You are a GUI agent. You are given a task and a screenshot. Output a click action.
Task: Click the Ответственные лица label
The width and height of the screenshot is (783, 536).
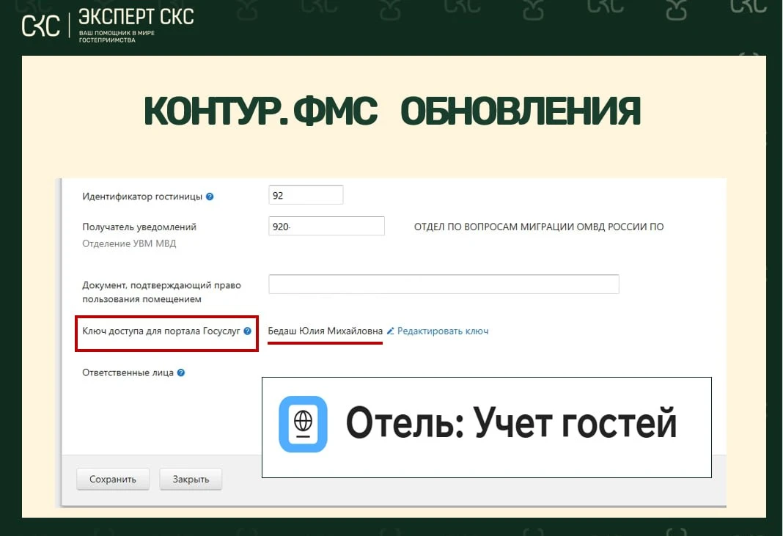tap(128, 372)
